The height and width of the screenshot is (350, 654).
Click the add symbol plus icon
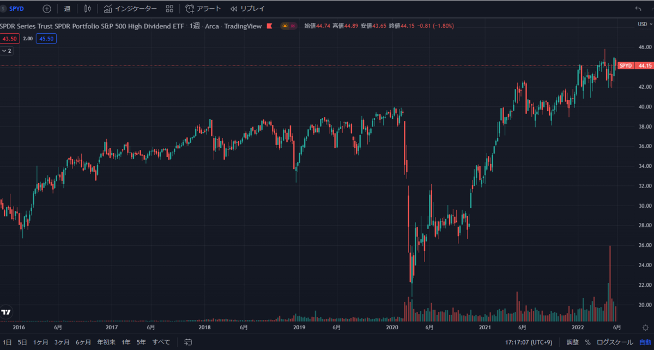47,9
